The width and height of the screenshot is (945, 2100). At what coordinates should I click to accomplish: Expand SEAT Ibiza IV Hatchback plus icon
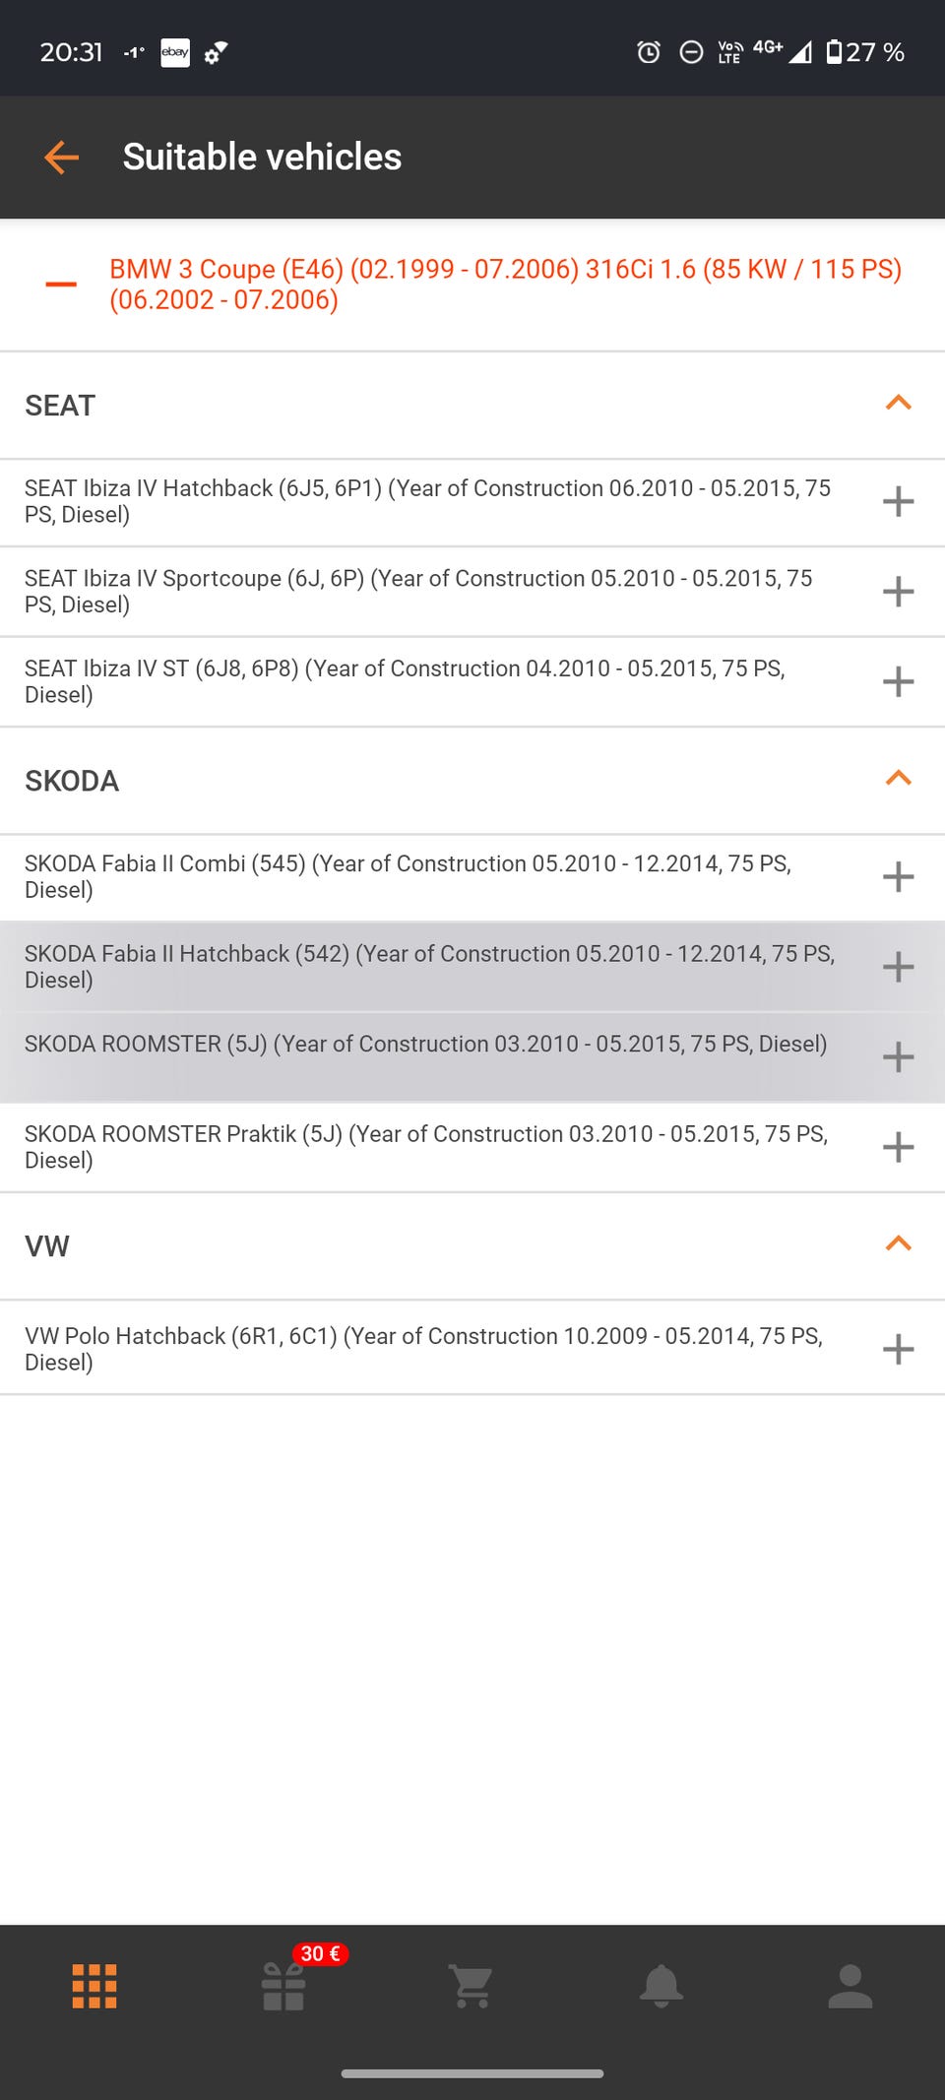[898, 501]
